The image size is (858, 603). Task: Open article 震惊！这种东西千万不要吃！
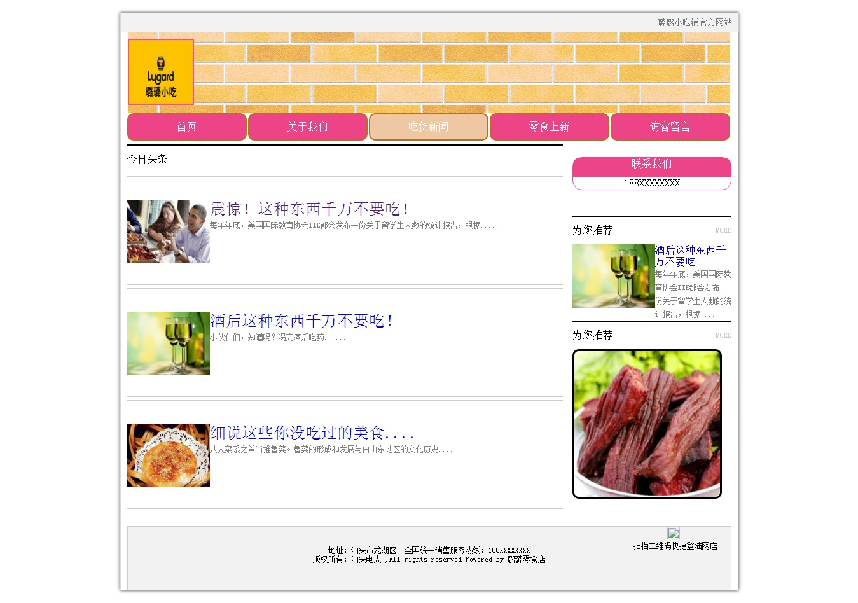click(309, 209)
